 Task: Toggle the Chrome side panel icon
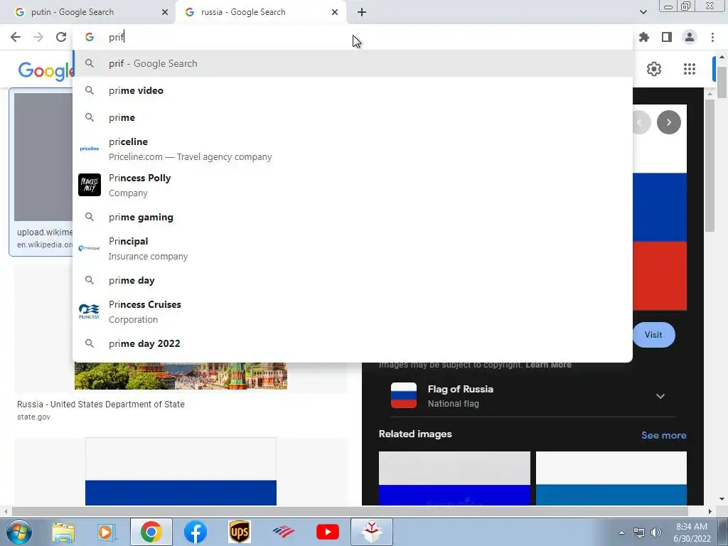pos(667,37)
